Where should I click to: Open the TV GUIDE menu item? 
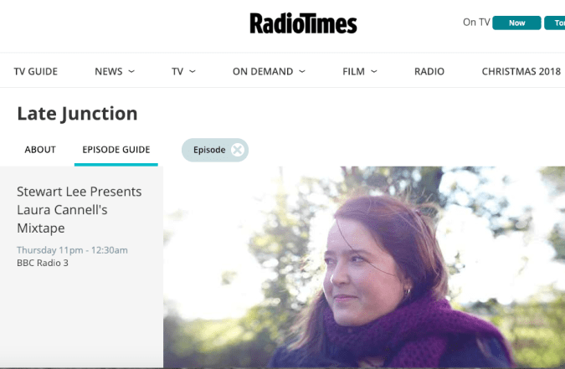click(x=36, y=72)
